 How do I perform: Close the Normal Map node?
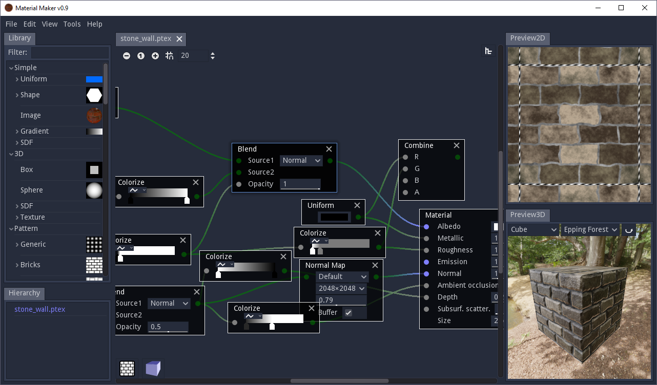point(375,265)
